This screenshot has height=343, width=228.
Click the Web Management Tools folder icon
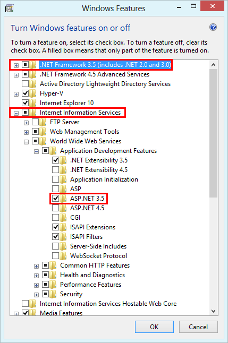[x=43, y=132]
